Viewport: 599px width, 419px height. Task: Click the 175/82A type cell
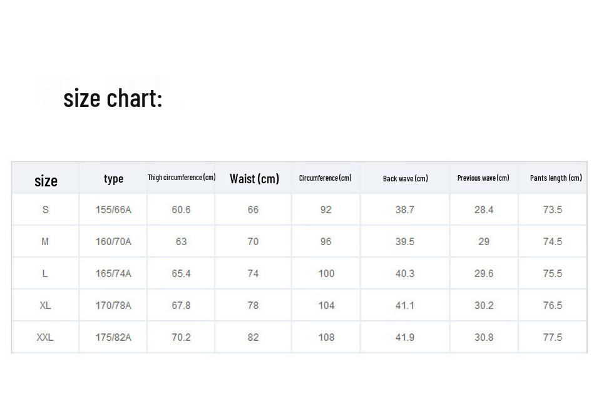[x=113, y=337]
